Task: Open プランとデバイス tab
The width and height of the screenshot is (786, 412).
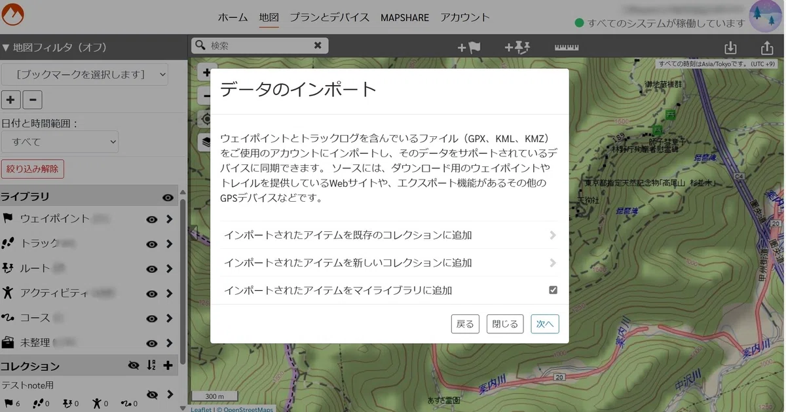Action: coord(329,18)
